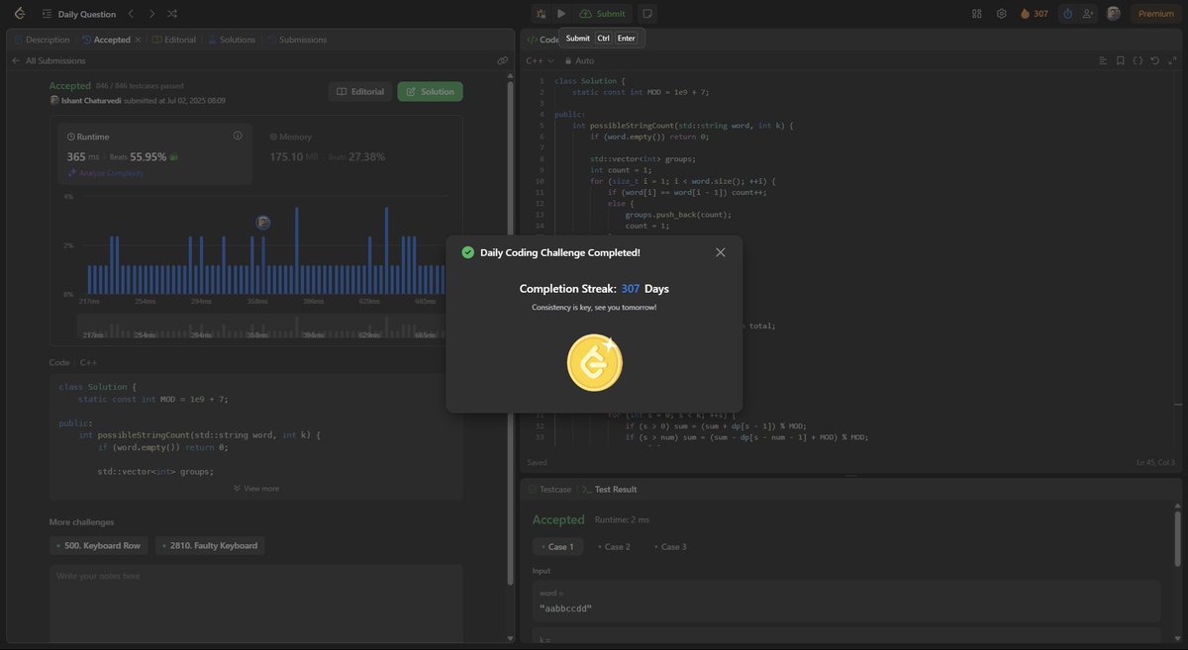Image resolution: width=1188 pixels, height=650 pixels.
Task: Click the word input value "aabbccdd"
Action: point(566,607)
